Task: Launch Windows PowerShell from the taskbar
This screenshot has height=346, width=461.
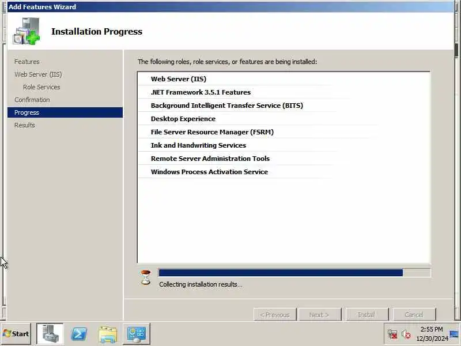Action: point(79,334)
